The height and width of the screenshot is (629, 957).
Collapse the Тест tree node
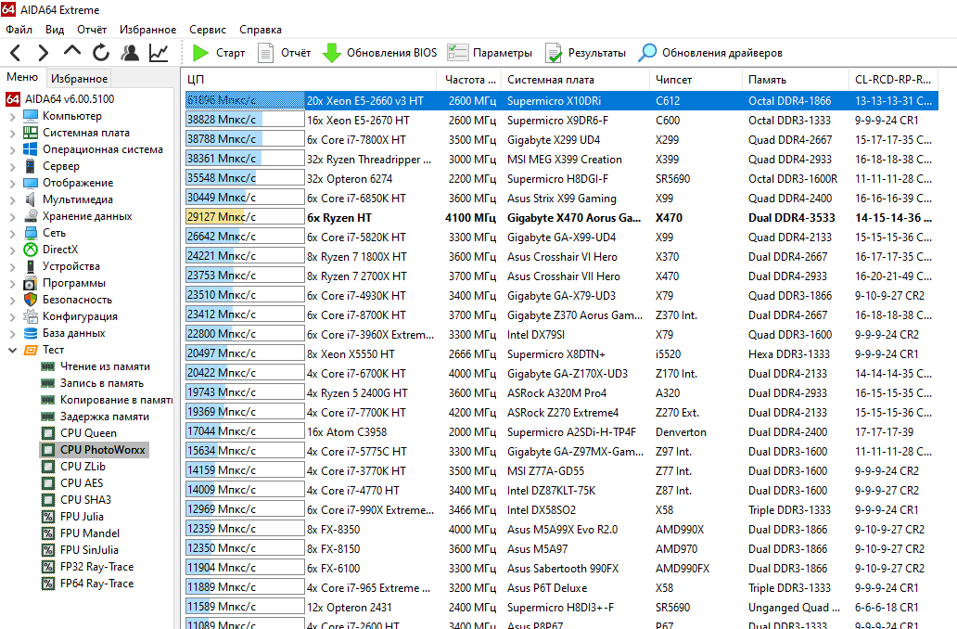[12, 350]
